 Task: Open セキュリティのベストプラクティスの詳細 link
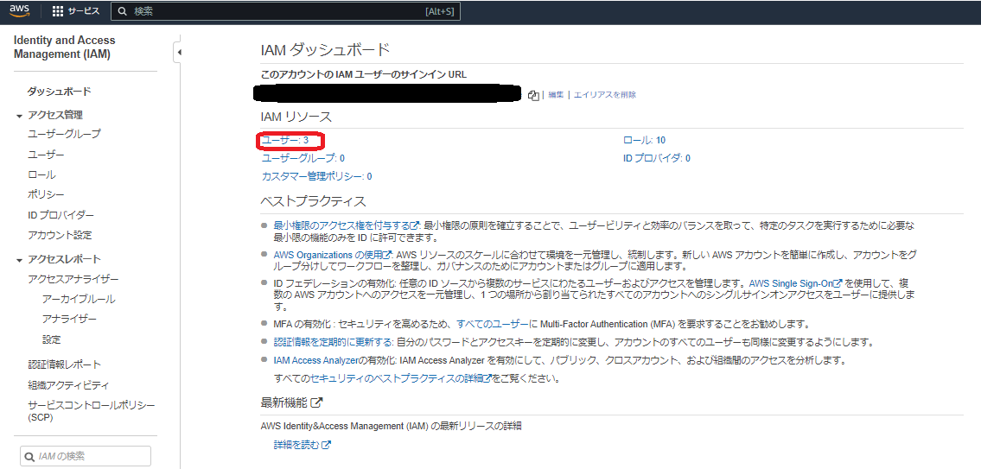pos(401,378)
